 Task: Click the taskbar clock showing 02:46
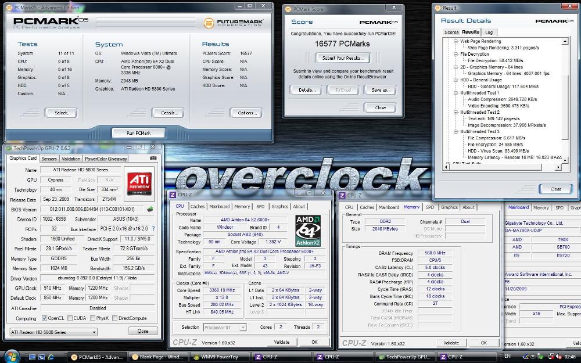[x=570, y=357]
